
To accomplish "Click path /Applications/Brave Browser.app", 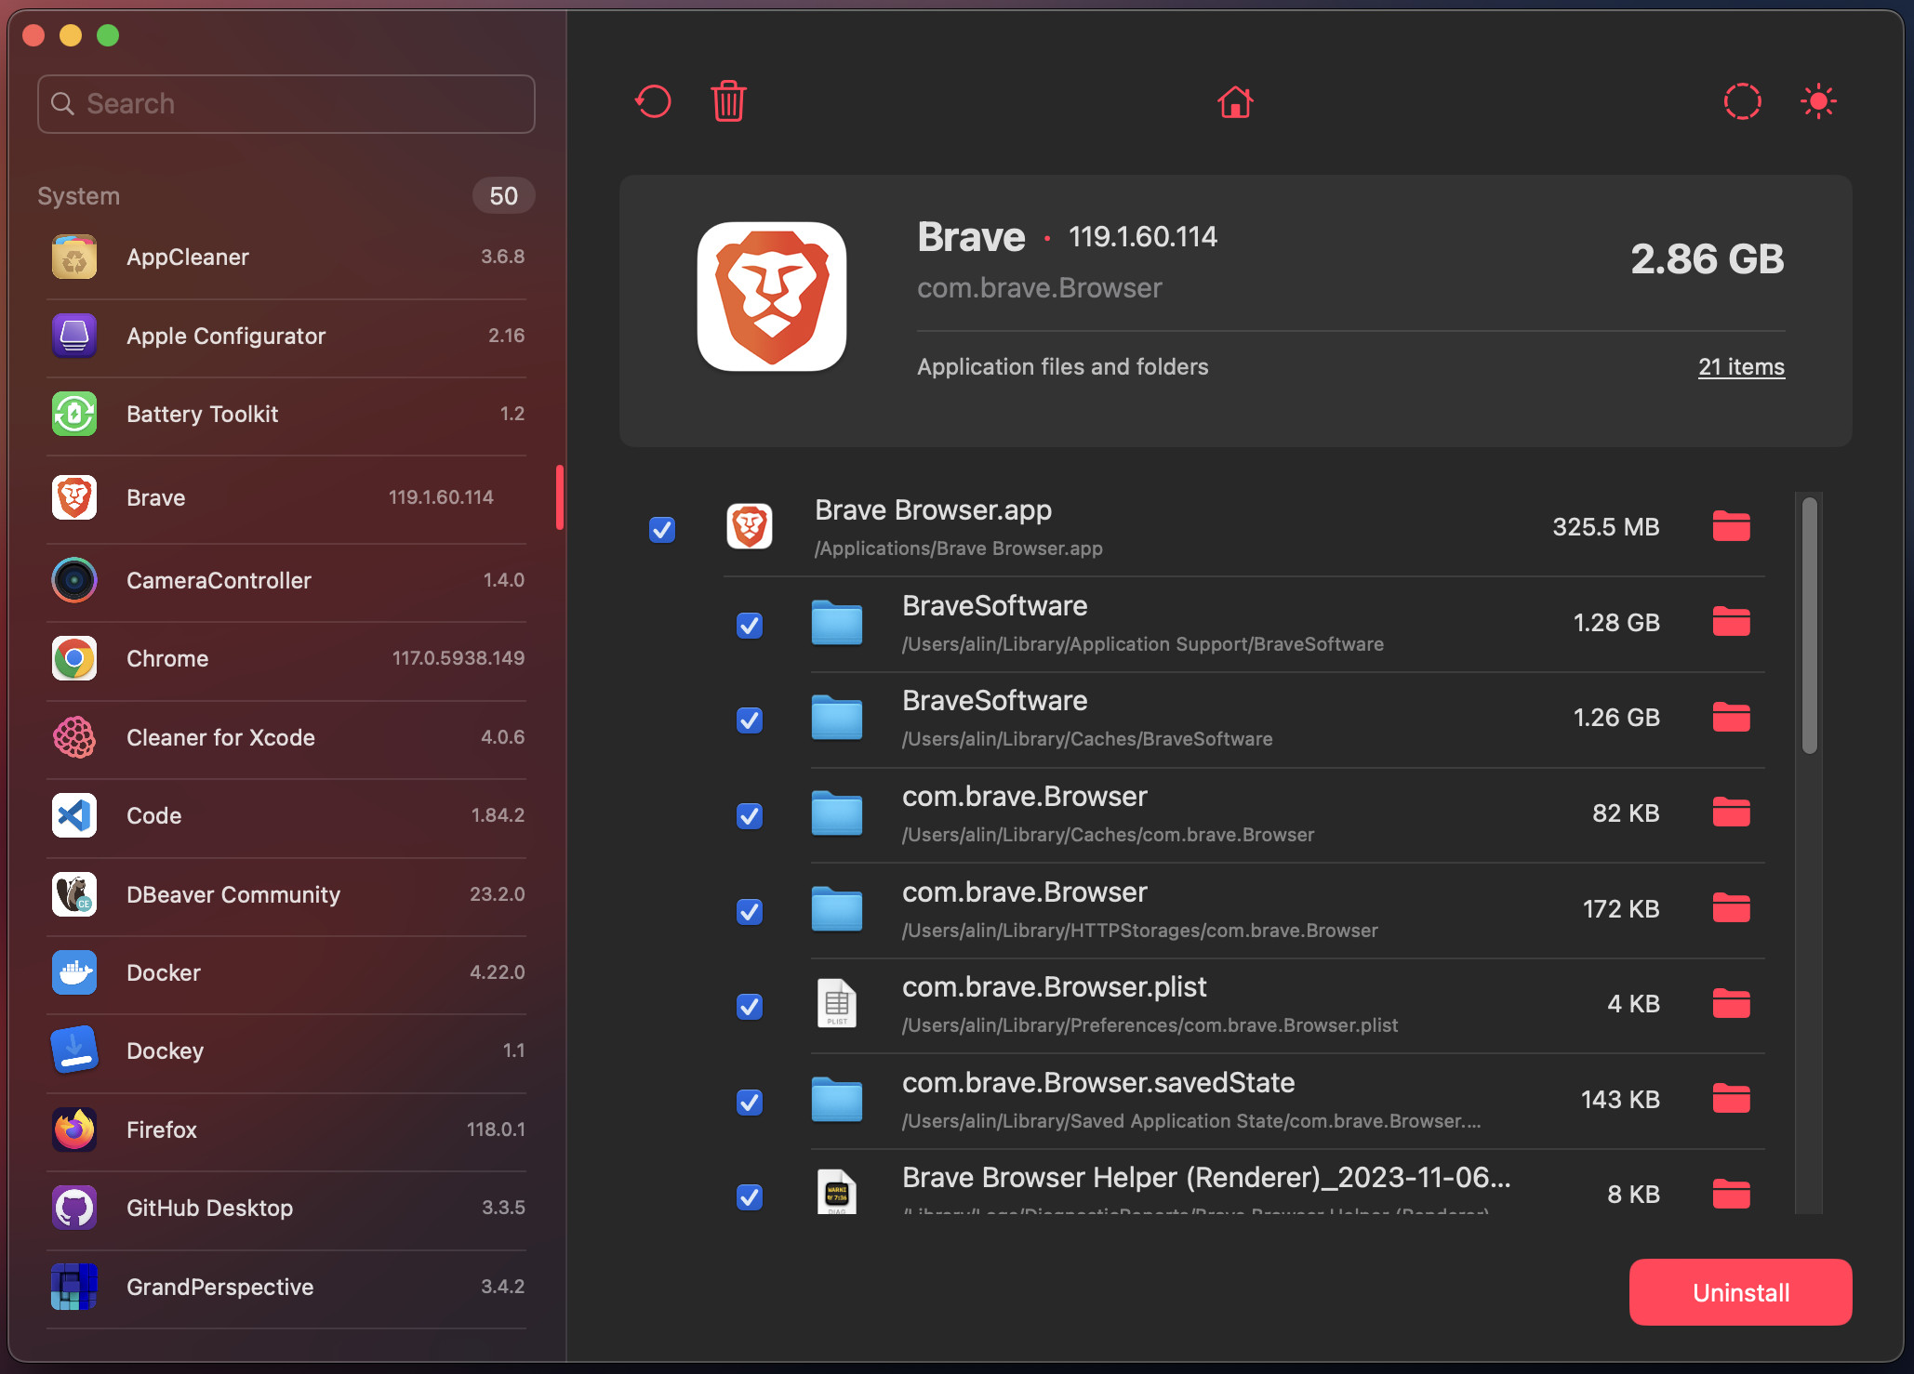I will (x=958, y=548).
